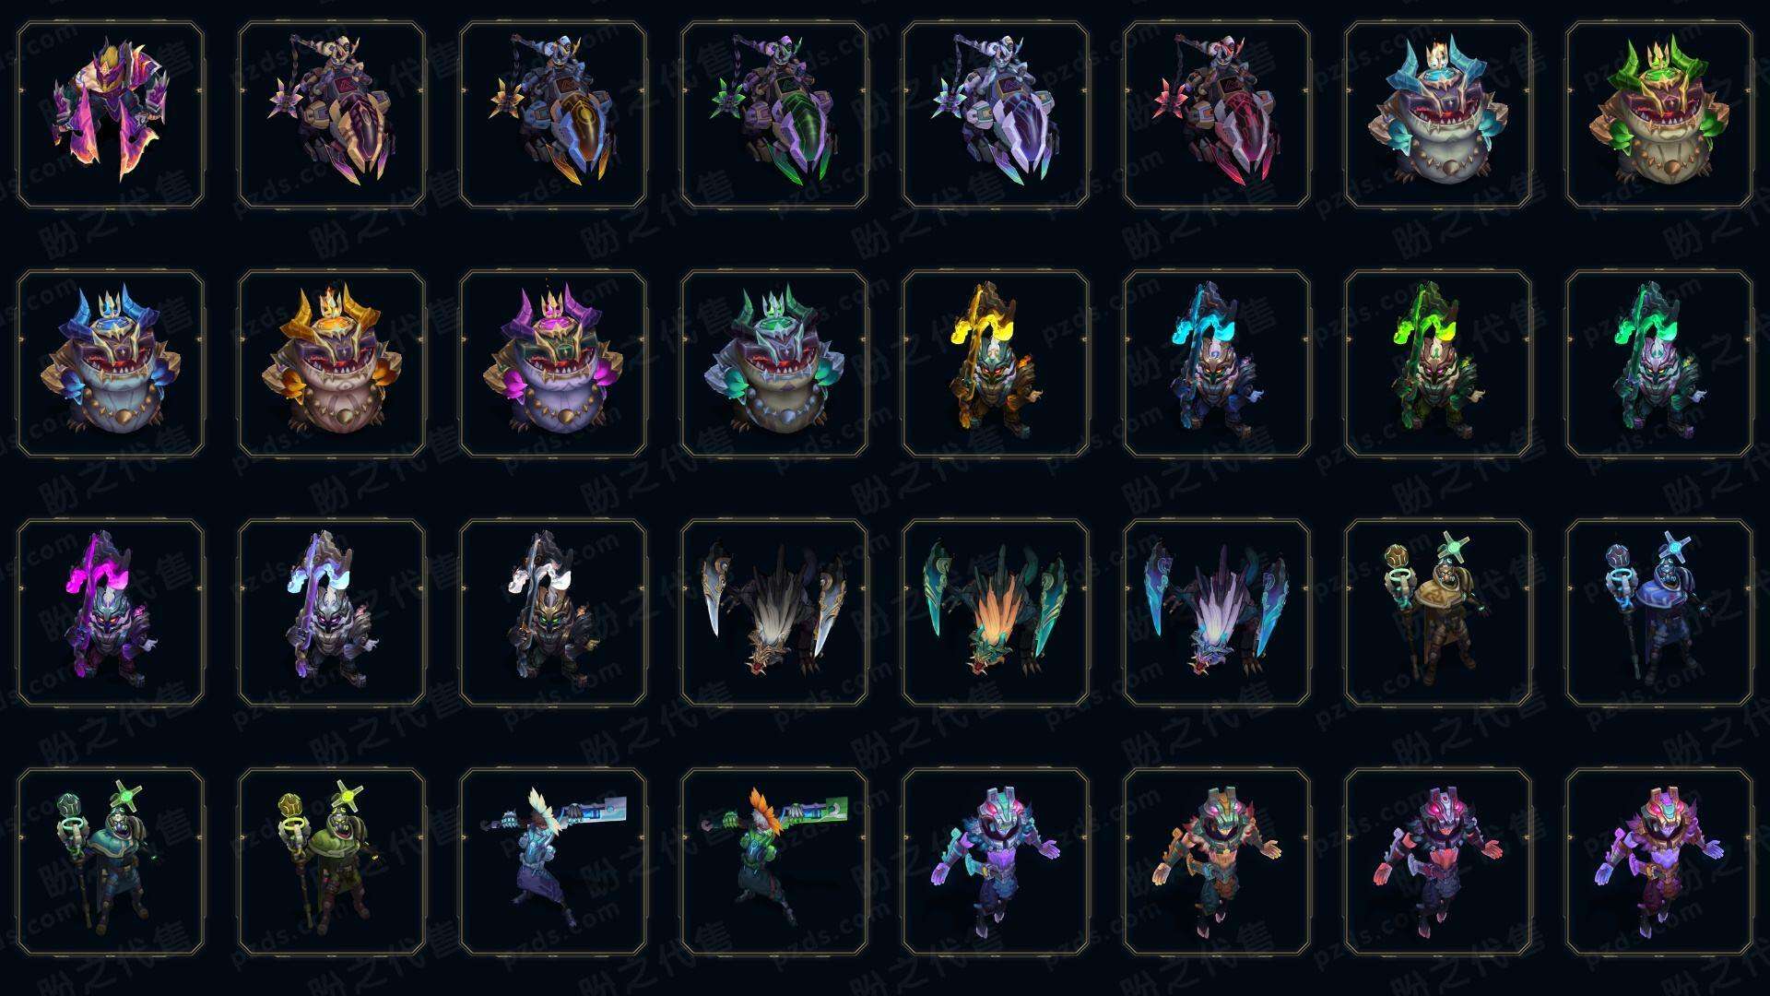Screen dimensions: 1770x996
Task: Choose the lavender Rell mounted chroma
Action: pyautogui.click(x=996, y=114)
